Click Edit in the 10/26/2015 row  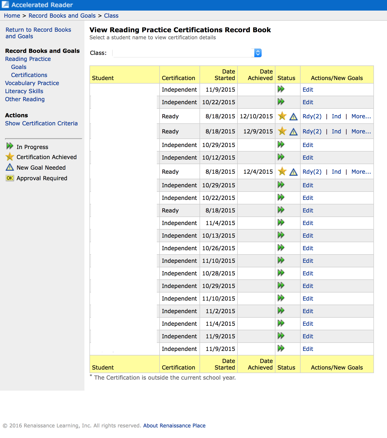click(x=308, y=248)
